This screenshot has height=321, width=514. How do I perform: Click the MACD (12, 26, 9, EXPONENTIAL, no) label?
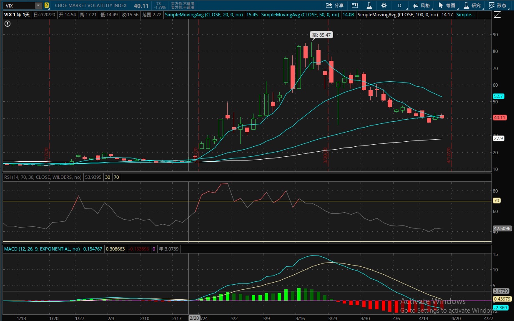click(x=42, y=249)
